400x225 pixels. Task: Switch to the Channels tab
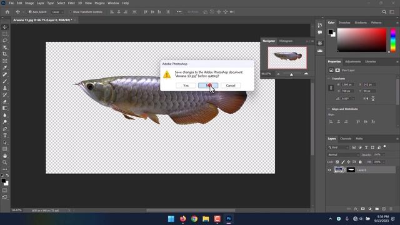point(346,139)
